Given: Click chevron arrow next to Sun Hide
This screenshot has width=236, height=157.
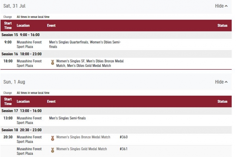Looking at the screenshot, I should pos(226,82).
